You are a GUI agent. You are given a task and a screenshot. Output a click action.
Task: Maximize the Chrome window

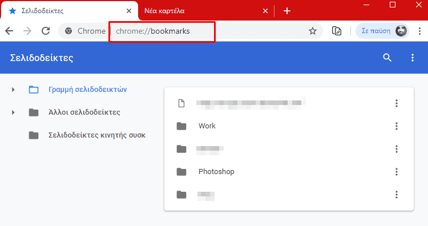393,5
